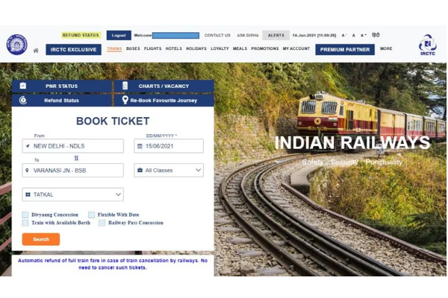
Task: Swap From and To stations arrows icon
Action: tap(76, 158)
